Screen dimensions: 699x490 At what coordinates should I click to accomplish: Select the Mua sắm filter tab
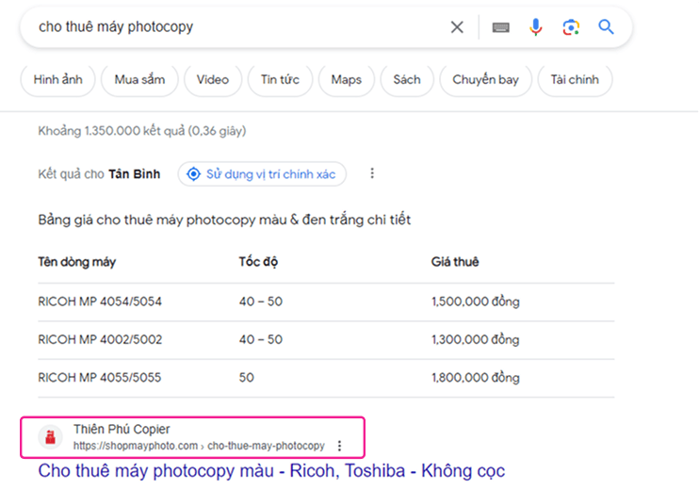pyautogui.click(x=139, y=80)
